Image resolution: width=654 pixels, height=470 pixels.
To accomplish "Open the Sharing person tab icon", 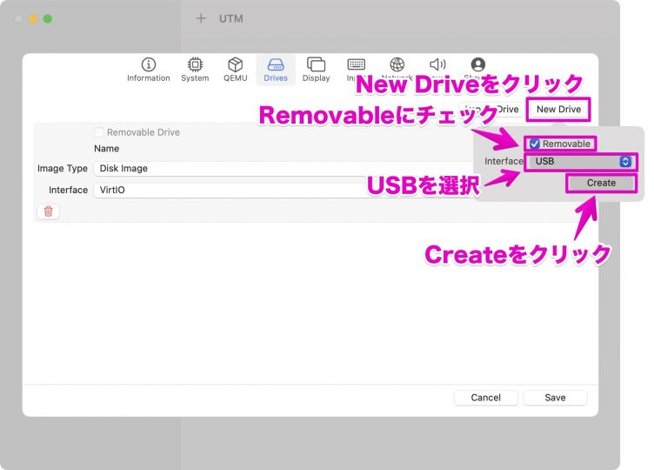I will tap(478, 64).
